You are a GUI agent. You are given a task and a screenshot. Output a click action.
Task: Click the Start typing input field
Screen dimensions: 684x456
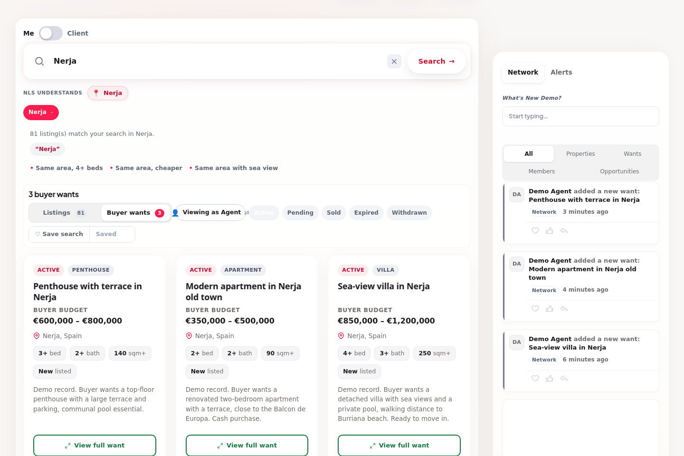[580, 116]
